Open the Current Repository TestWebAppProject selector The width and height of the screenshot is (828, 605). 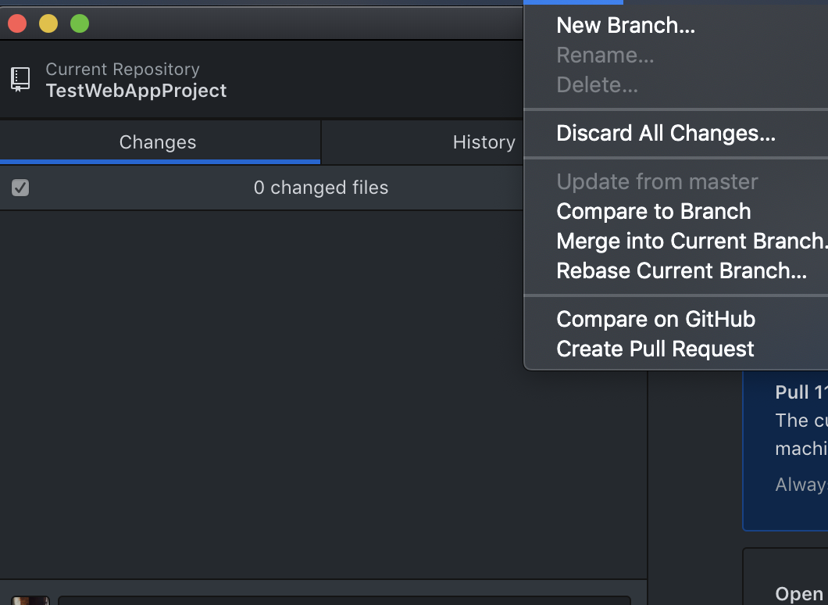click(x=262, y=80)
